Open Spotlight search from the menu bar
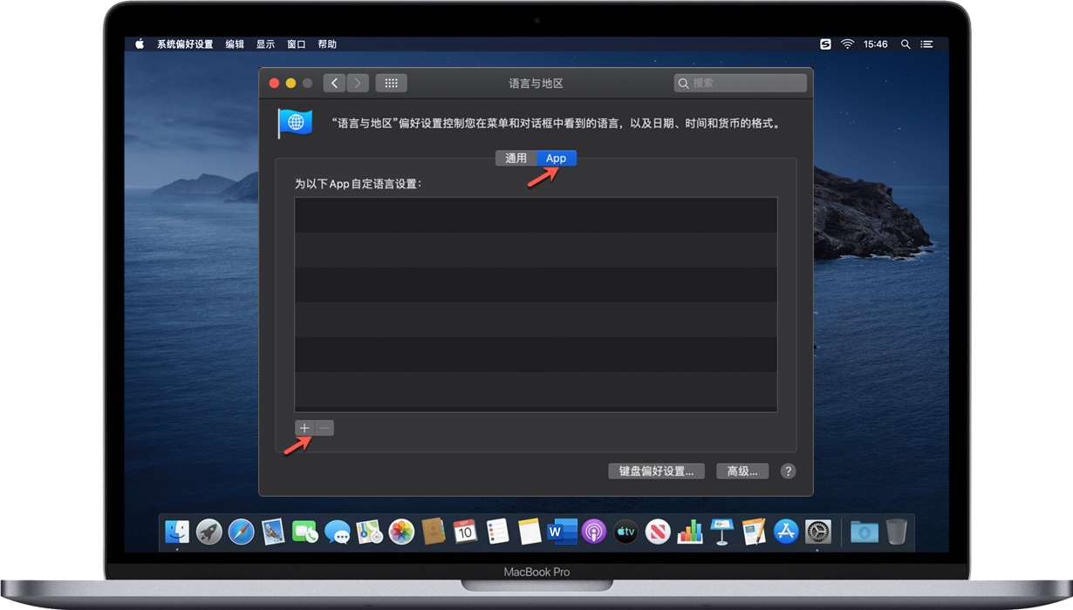The height and width of the screenshot is (610, 1073). (x=906, y=44)
